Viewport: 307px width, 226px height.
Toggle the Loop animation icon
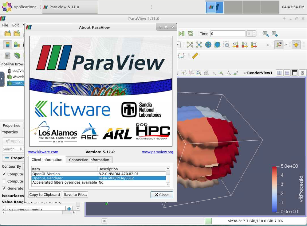191,34
